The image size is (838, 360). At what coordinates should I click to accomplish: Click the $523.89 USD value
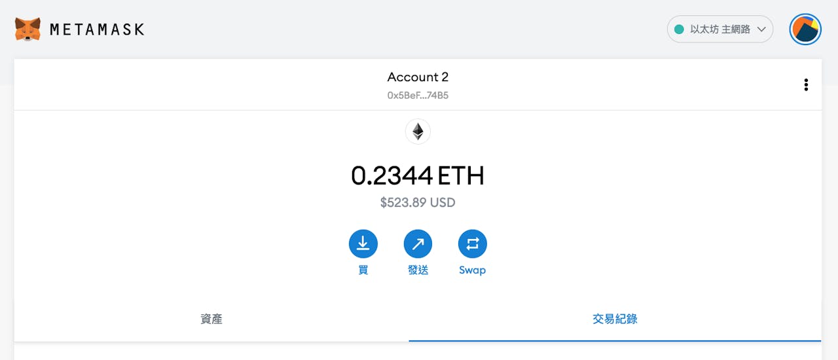418,203
